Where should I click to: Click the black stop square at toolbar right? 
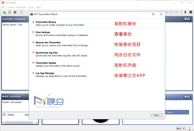point(191,12)
